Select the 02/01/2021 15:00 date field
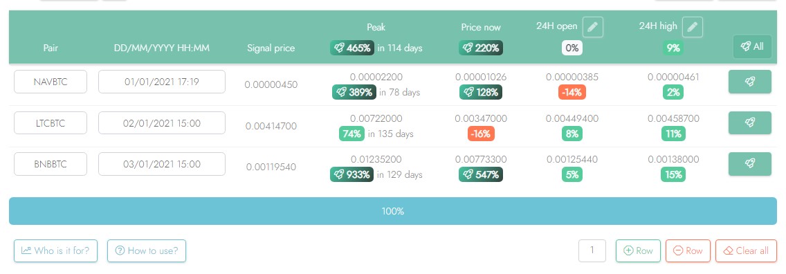 tap(162, 122)
